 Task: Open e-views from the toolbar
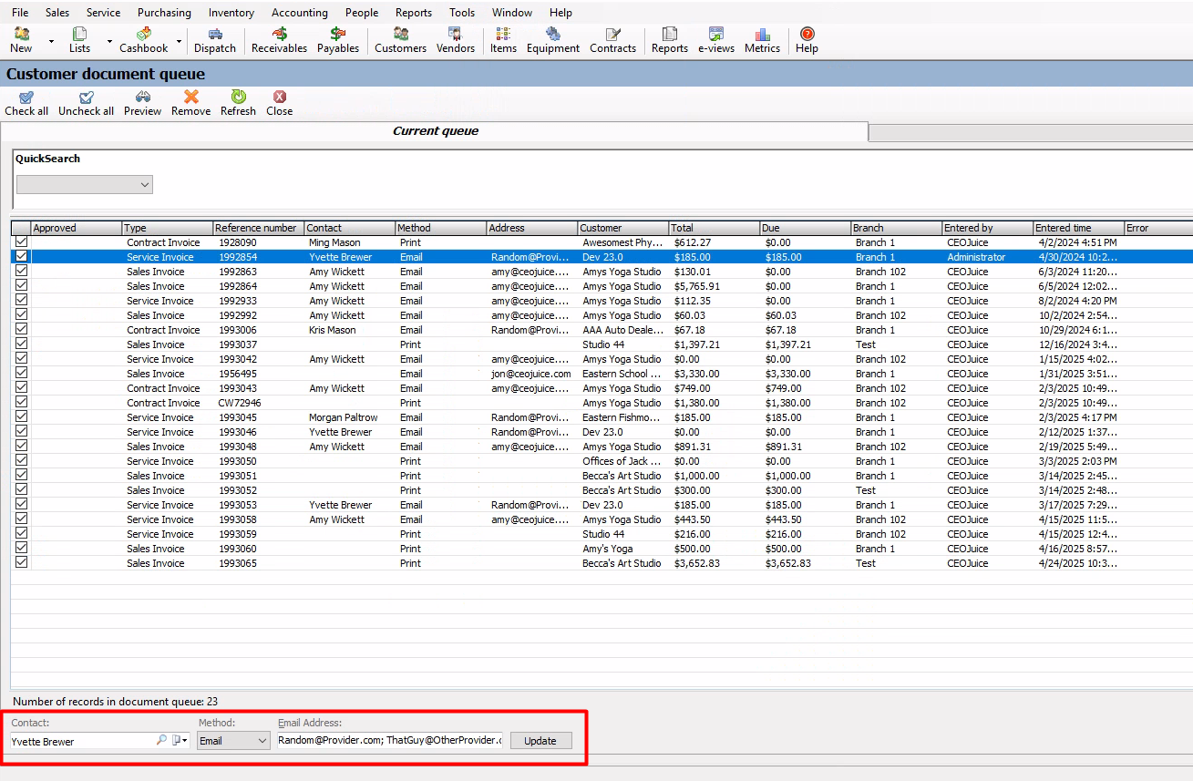(716, 40)
